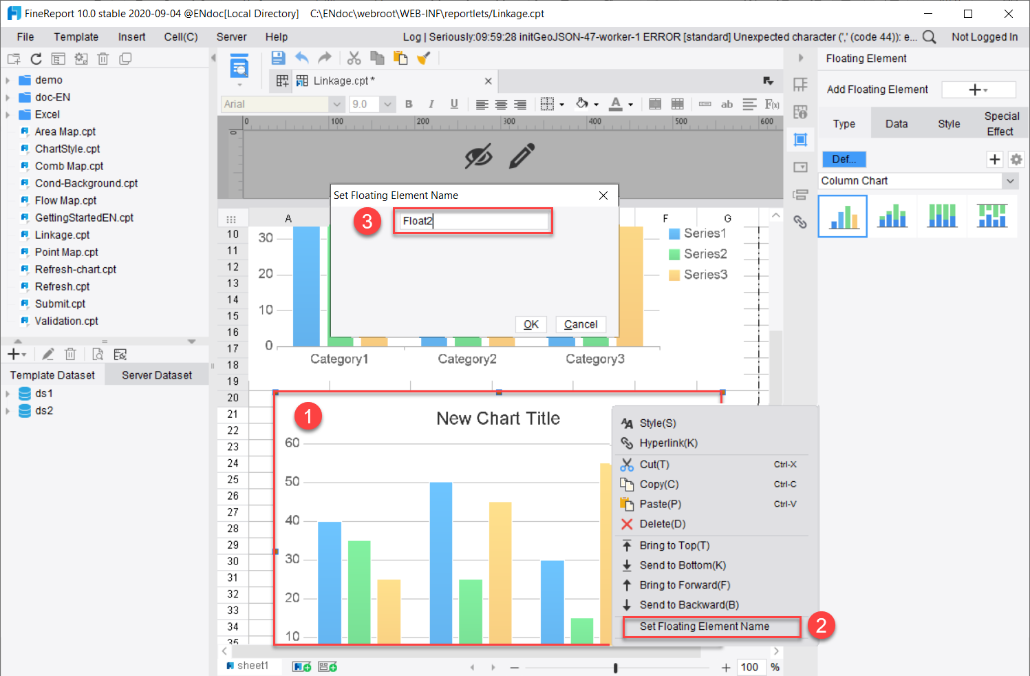Toggle the crossed-eye visibility icon
The height and width of the screenshot is (676, 1030).
pyautogui.click(x=479, y=156)
